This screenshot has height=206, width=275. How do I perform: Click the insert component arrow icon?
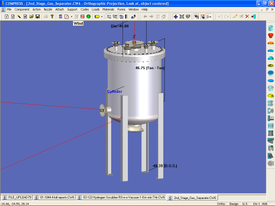(x=254, y=17)
